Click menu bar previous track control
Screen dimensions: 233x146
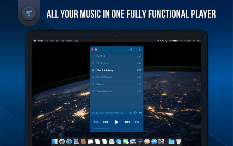[158, 41]
